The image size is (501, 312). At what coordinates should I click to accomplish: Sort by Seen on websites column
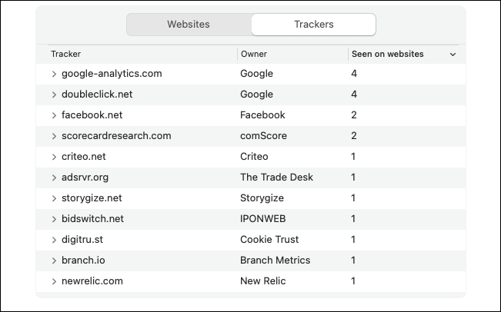387,54
